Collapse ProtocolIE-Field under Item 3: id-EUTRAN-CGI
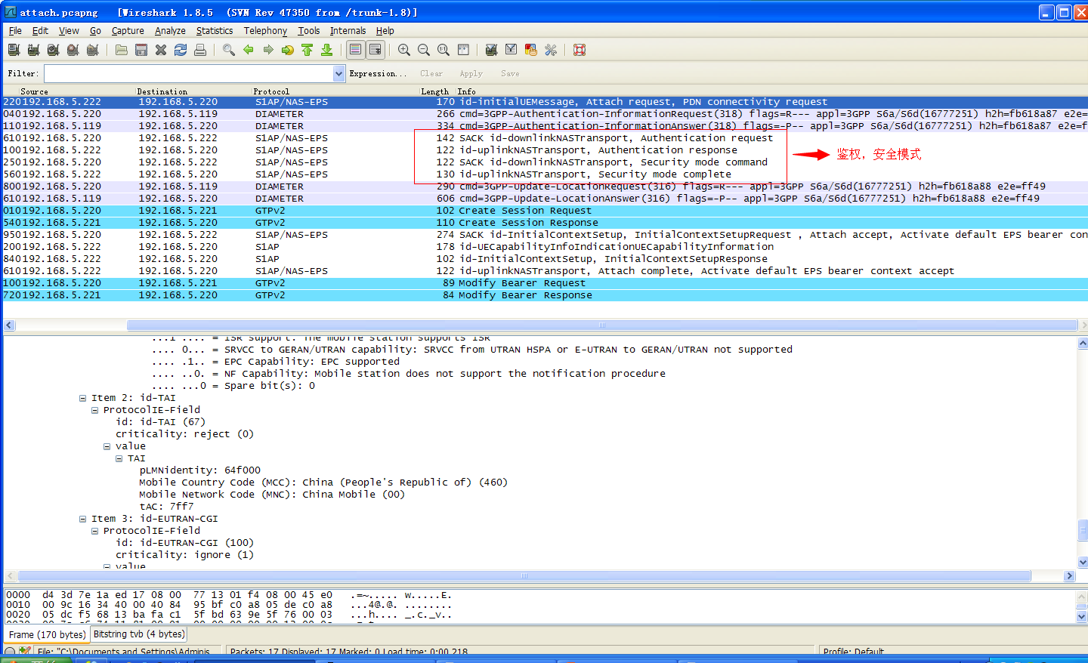This screenshot has width=1088, height=663. [95, 531]
